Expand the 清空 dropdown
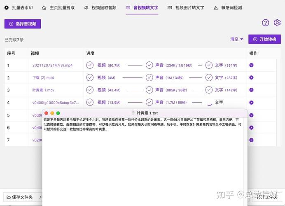This screenshot has height=206, width=285. click(x=237, y=39)
